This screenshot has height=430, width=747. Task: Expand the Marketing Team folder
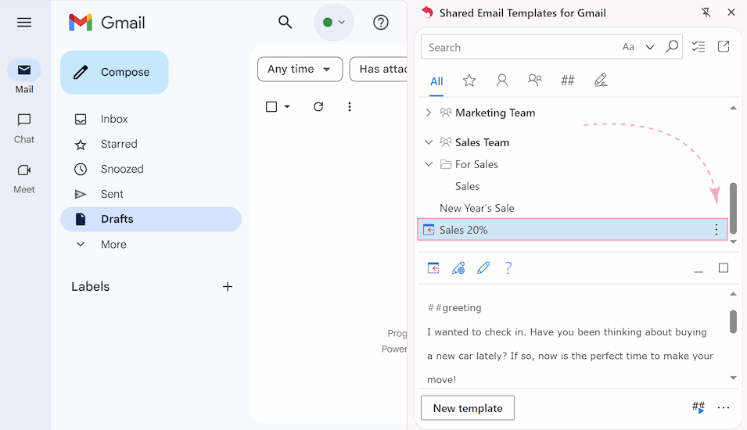pos(428,113)
